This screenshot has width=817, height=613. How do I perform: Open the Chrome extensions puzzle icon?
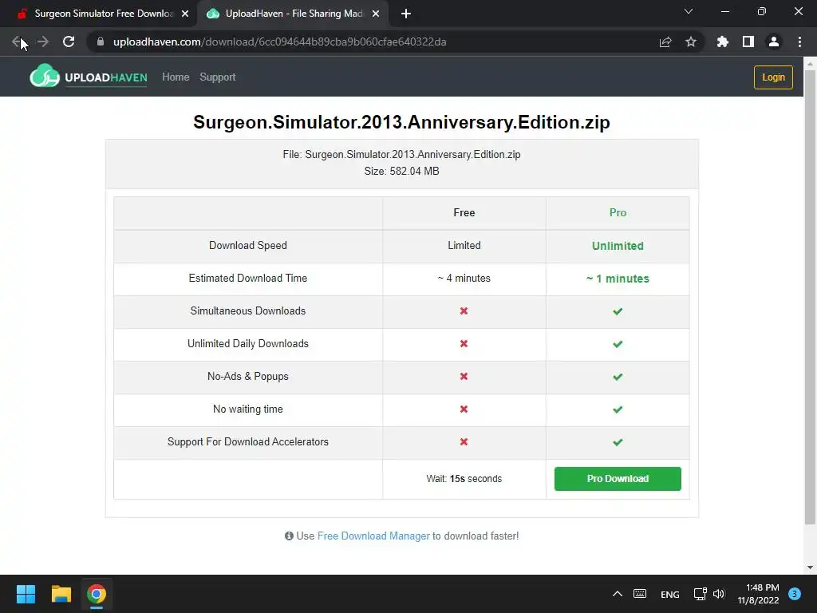point(722,42)
